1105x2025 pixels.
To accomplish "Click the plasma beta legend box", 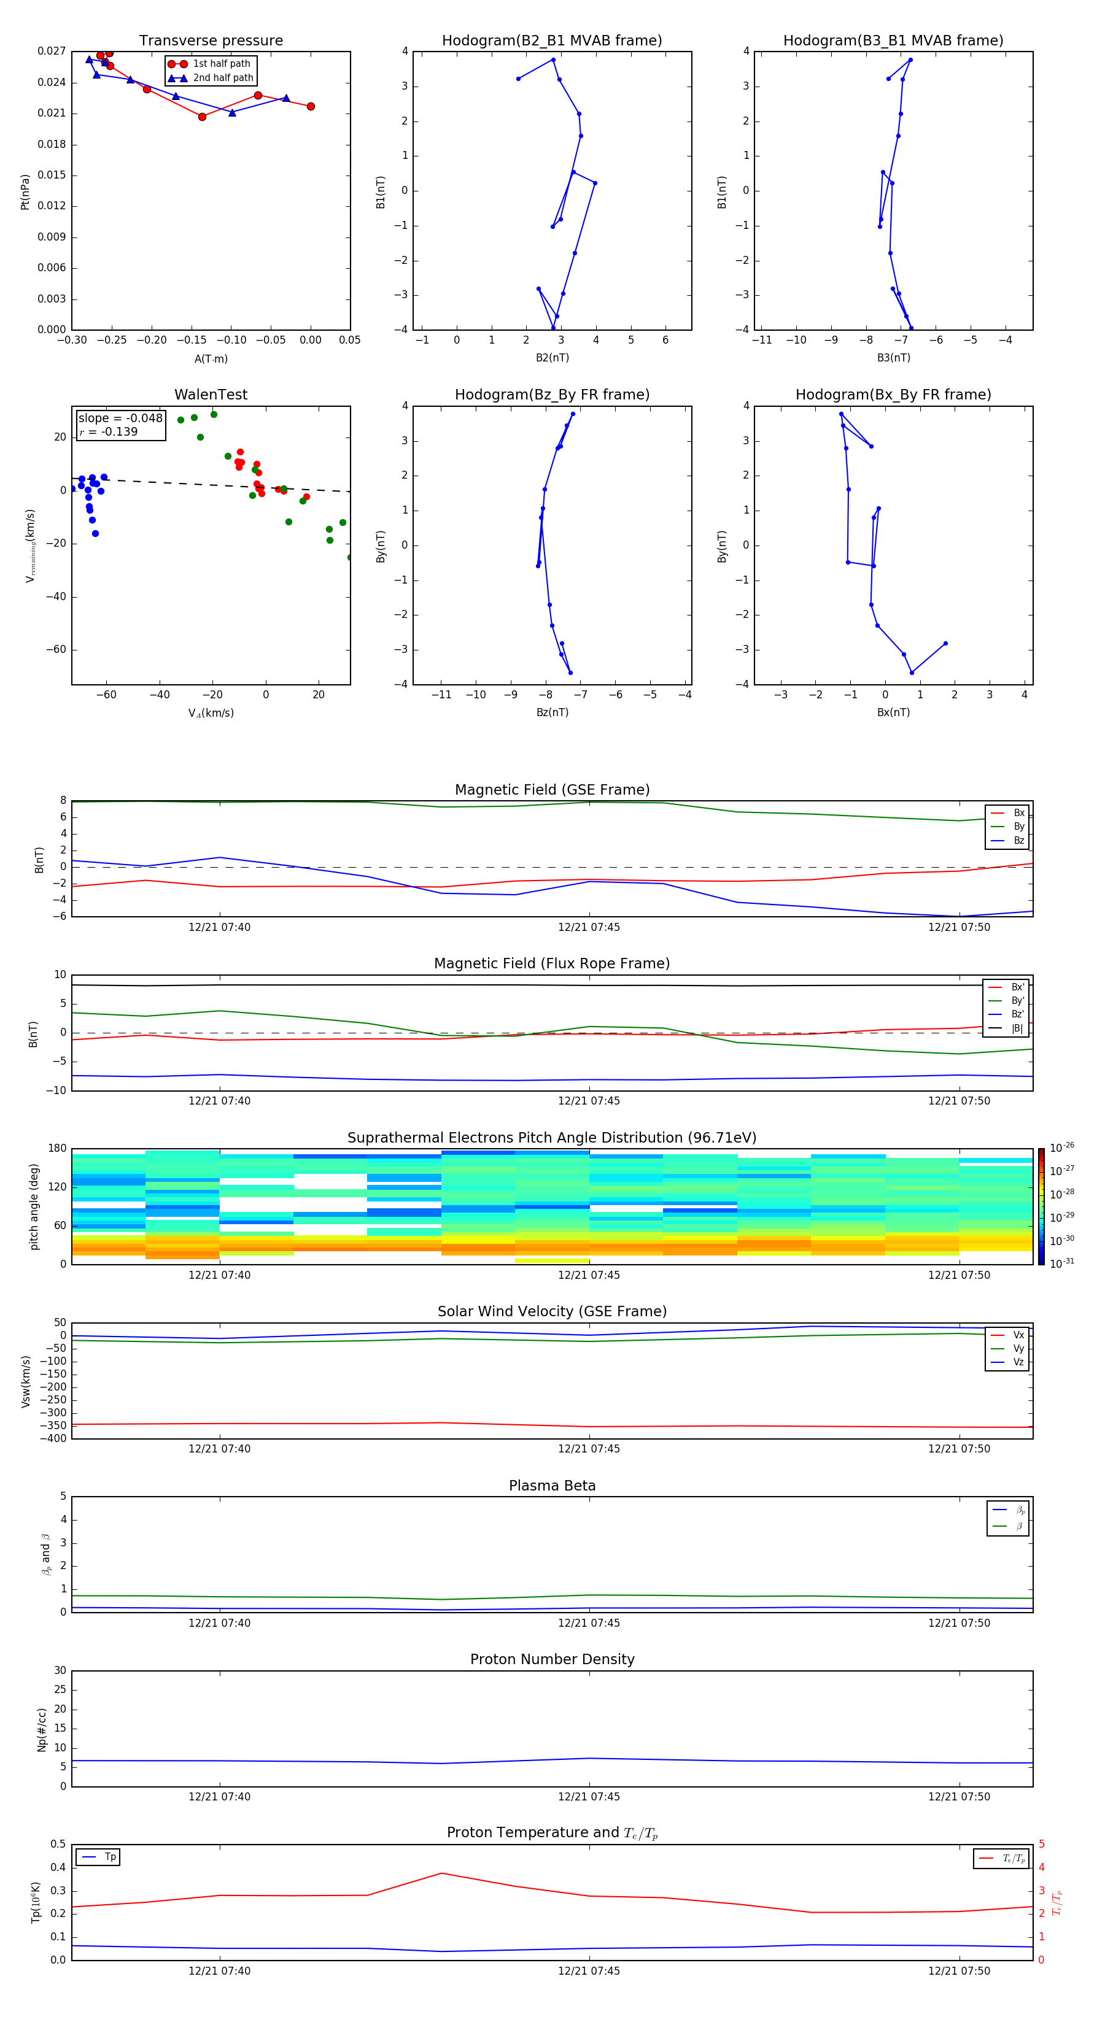I will [x=1007, y=1518].
